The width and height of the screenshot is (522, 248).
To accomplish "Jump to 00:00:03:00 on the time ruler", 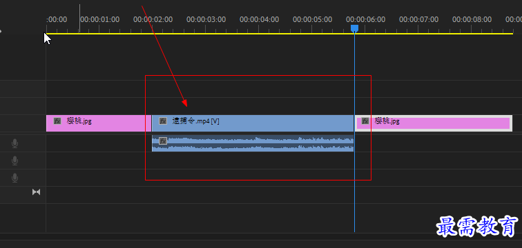I will point(206,19).
